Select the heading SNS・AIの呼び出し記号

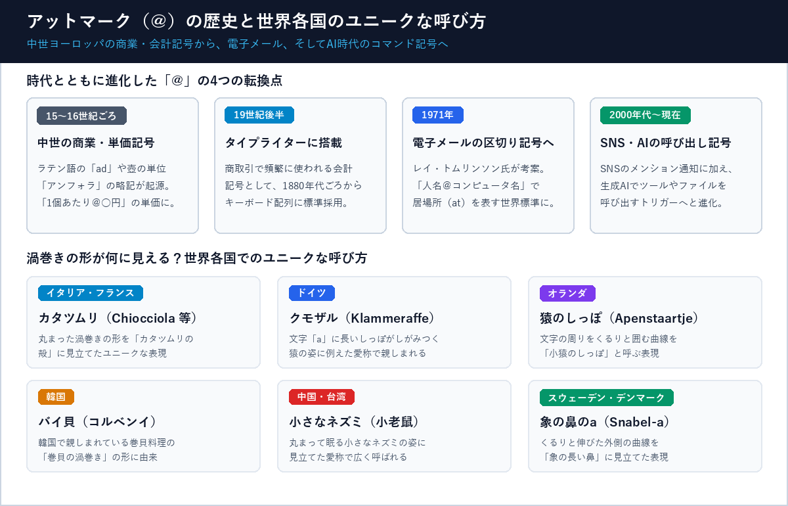[x=666, y=143]
